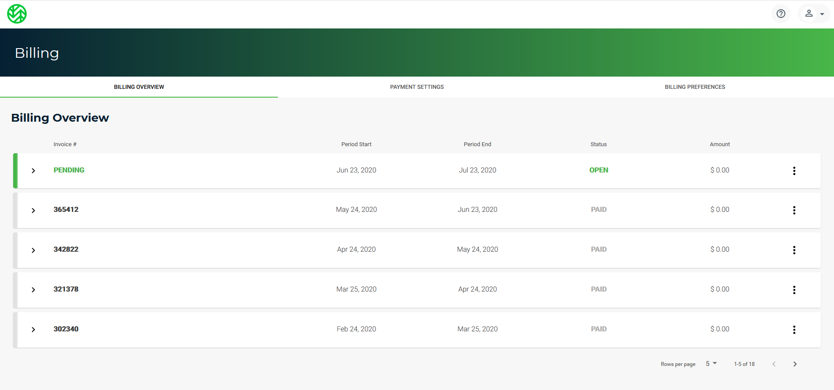
Task: Click PAID status of invoice 302340
Action: [x=599, y=329]
